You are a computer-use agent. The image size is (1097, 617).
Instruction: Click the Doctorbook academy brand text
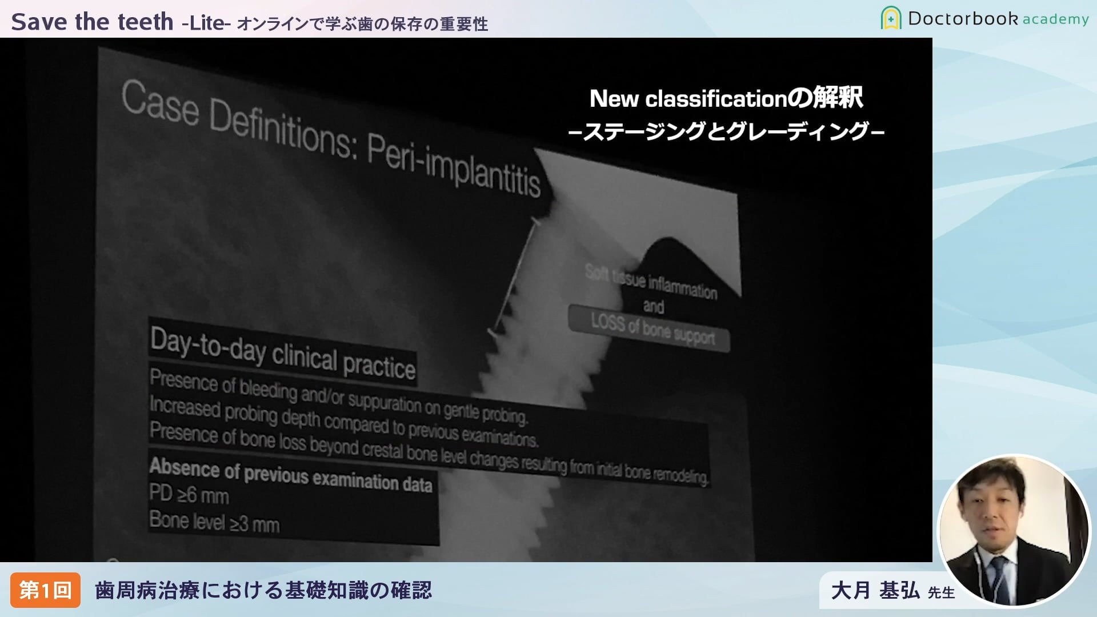click(x=998, y=18)
